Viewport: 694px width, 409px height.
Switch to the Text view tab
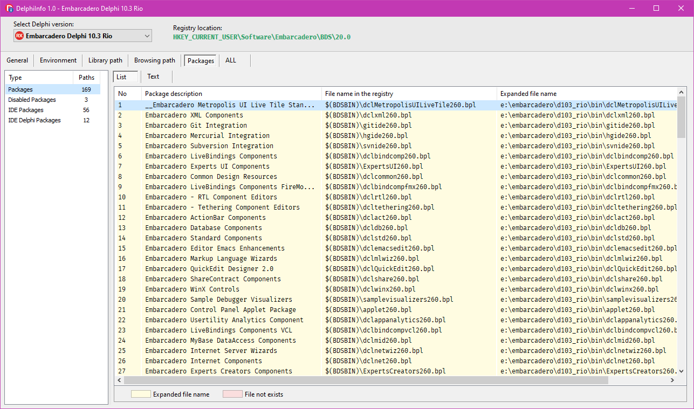[x=153, y=77]
